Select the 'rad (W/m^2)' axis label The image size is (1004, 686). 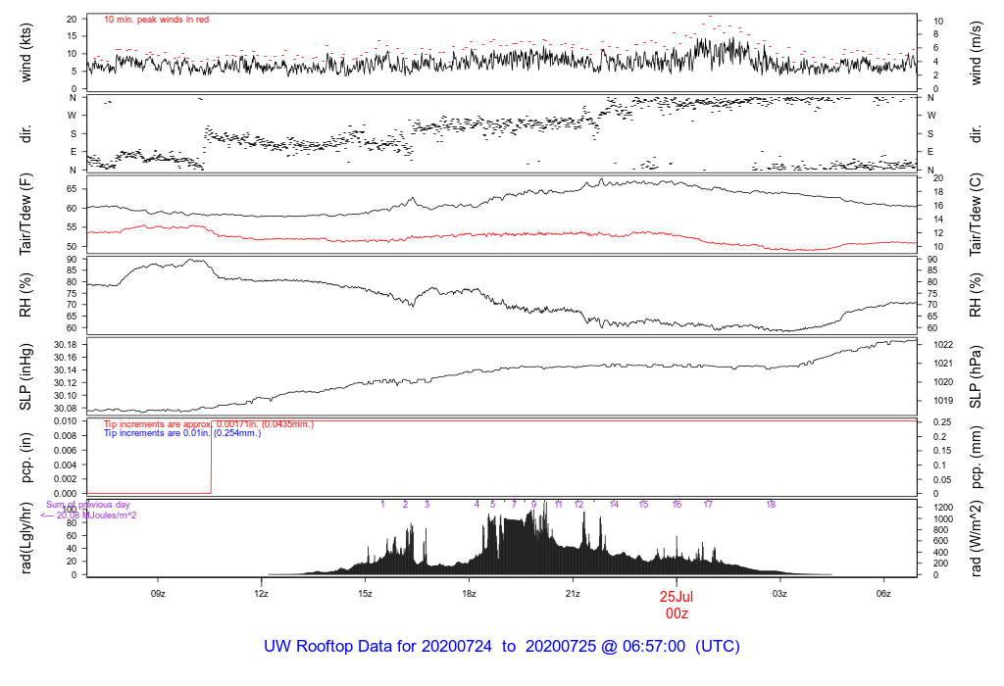point(976,539)
